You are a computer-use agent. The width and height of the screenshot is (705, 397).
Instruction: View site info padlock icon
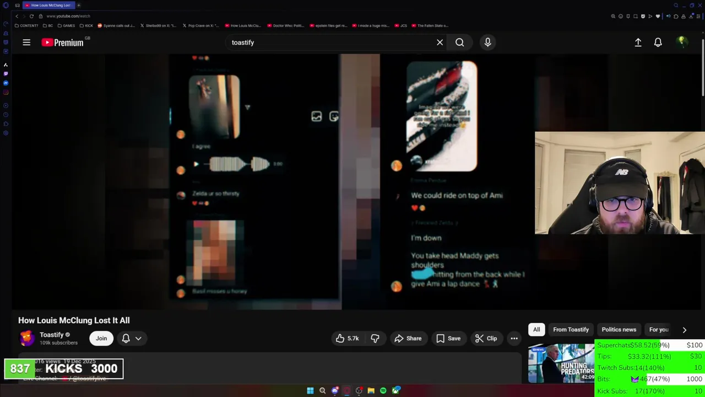click(41, 16)
